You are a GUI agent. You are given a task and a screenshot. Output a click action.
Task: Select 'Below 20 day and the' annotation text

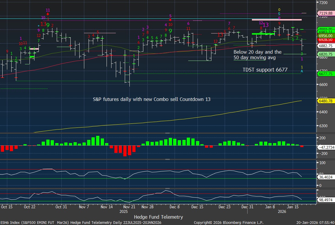coord(257,52)
